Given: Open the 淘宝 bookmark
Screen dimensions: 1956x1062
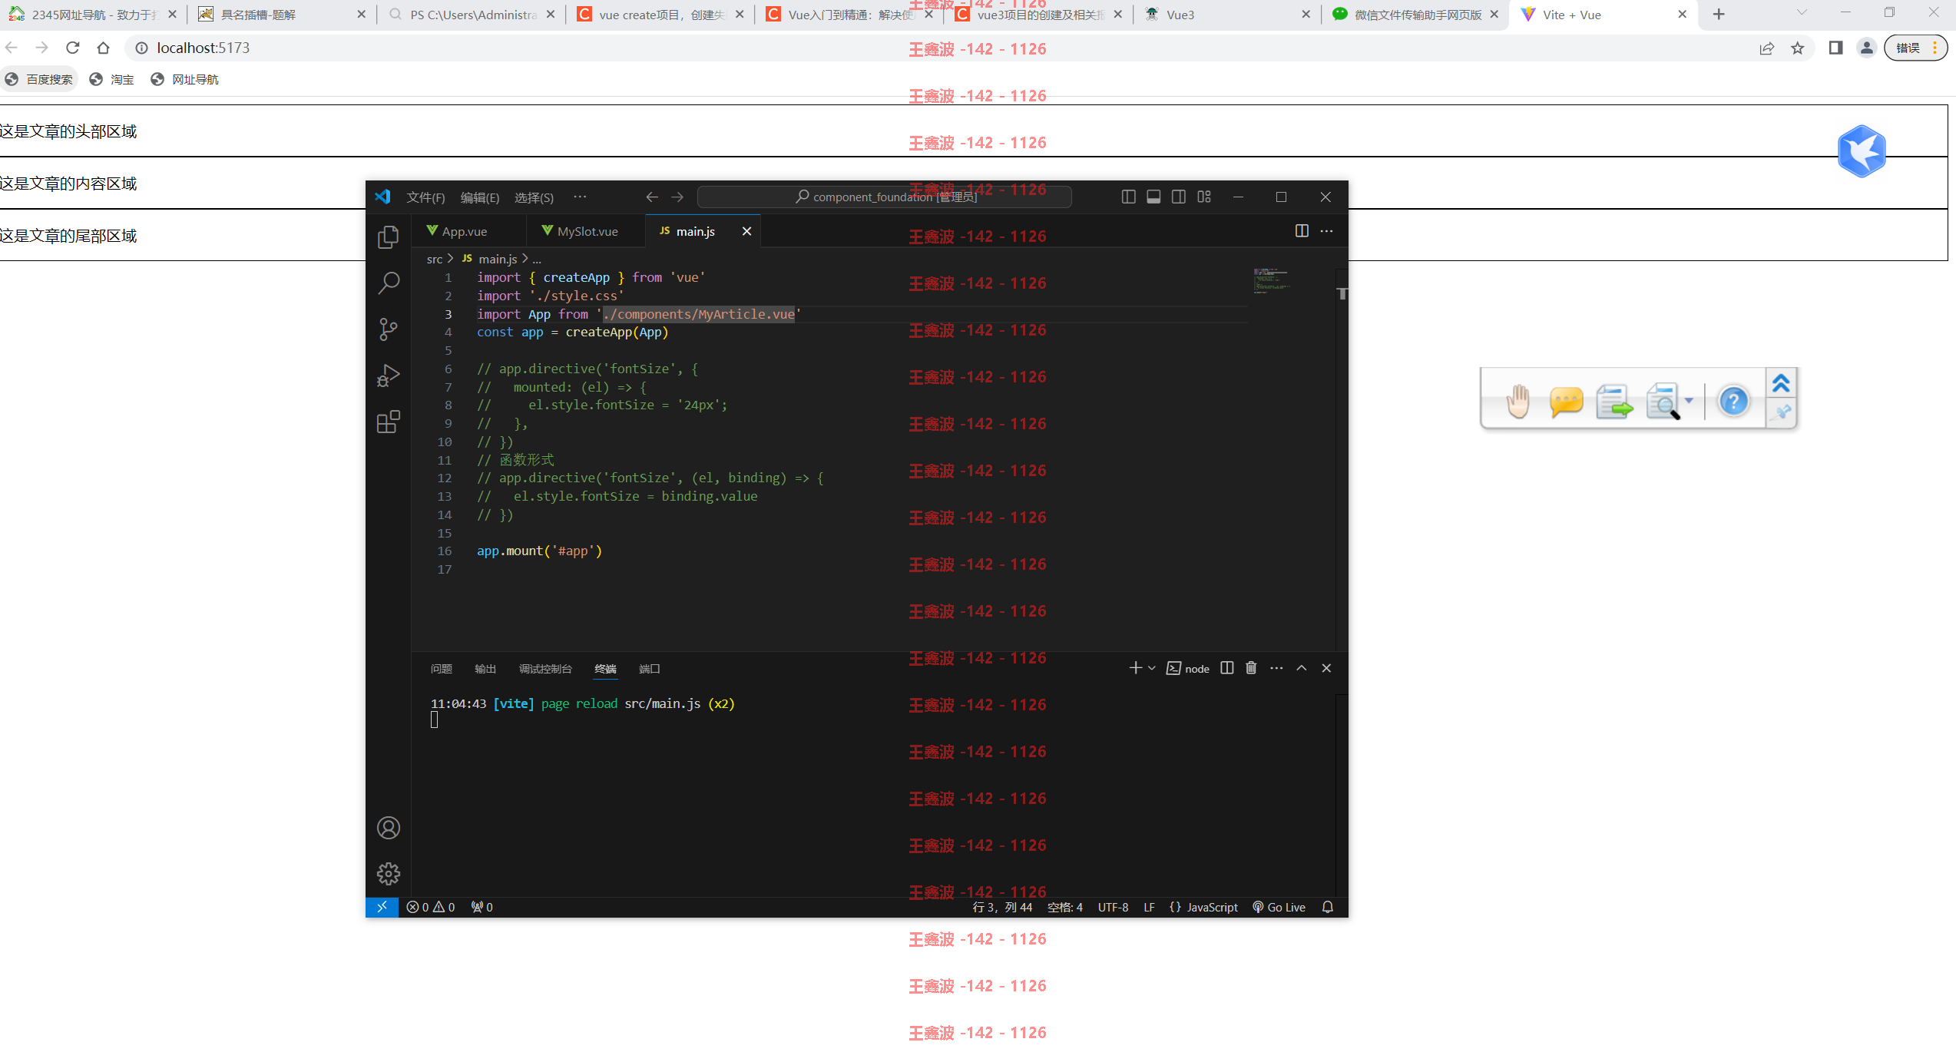Looking at the screenshot, I should tap(112, 79).
